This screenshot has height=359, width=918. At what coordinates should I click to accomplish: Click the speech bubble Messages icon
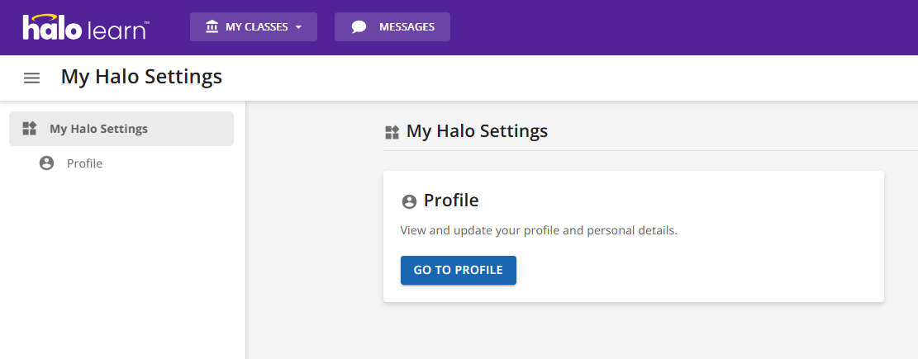pyautogui.click(x=359, y=27)
